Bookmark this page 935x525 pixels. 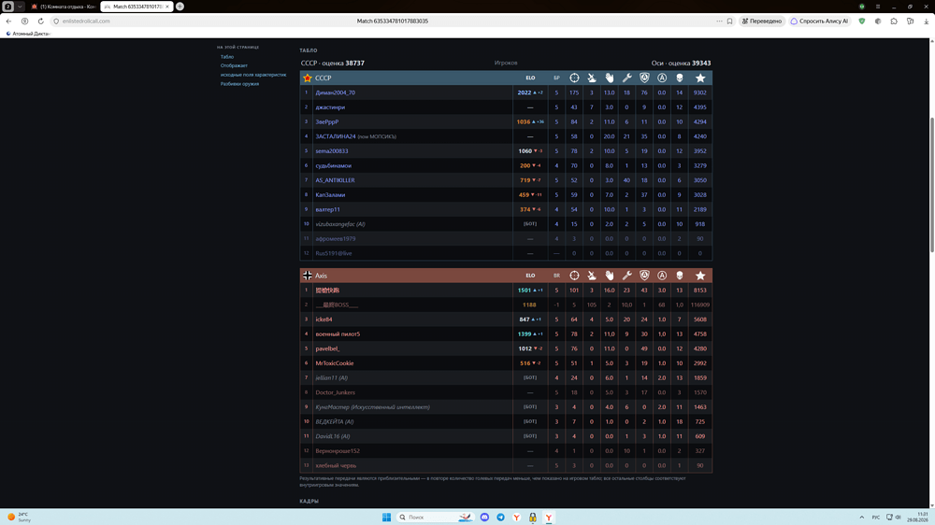(729, 21)
